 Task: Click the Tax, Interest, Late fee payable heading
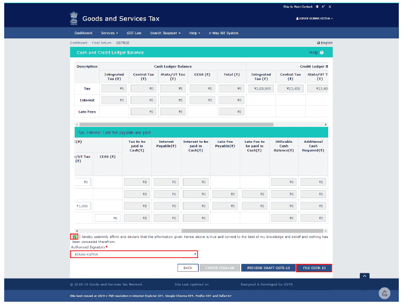pos(114,133)
